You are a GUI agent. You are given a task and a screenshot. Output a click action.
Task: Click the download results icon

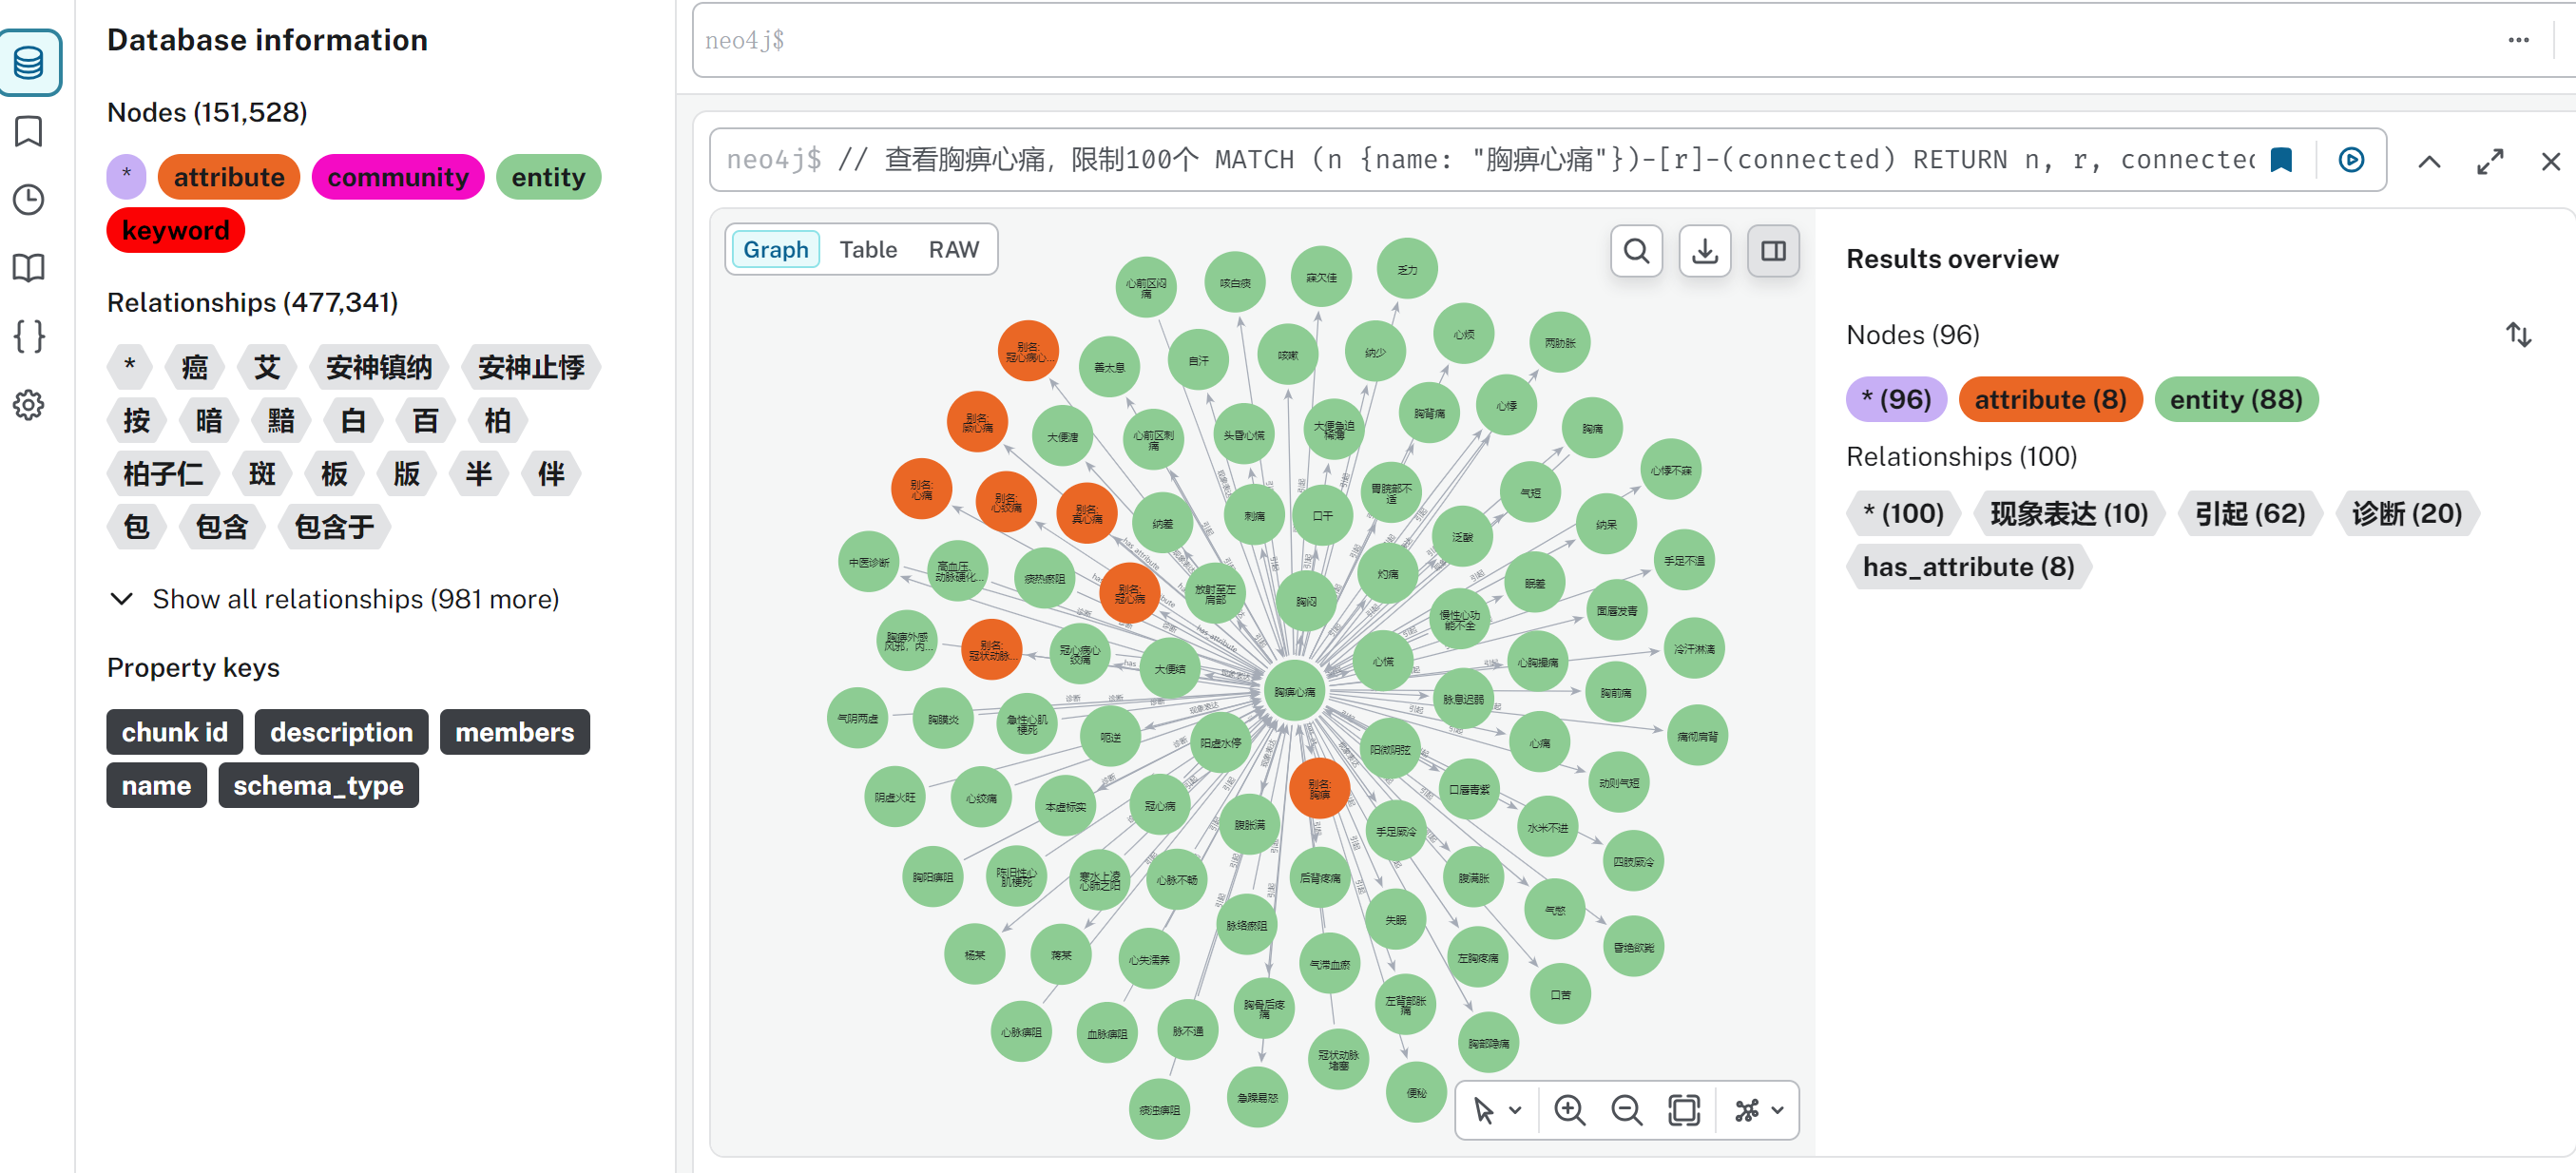pos(1704,250)
